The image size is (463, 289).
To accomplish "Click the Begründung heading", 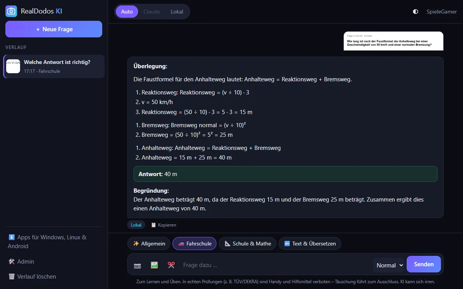I will (151, 190).
